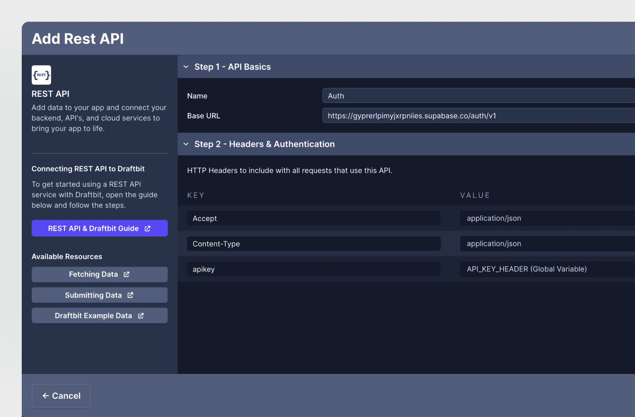Click external-link icon on Draftbit Example Data

coord(141,315)
